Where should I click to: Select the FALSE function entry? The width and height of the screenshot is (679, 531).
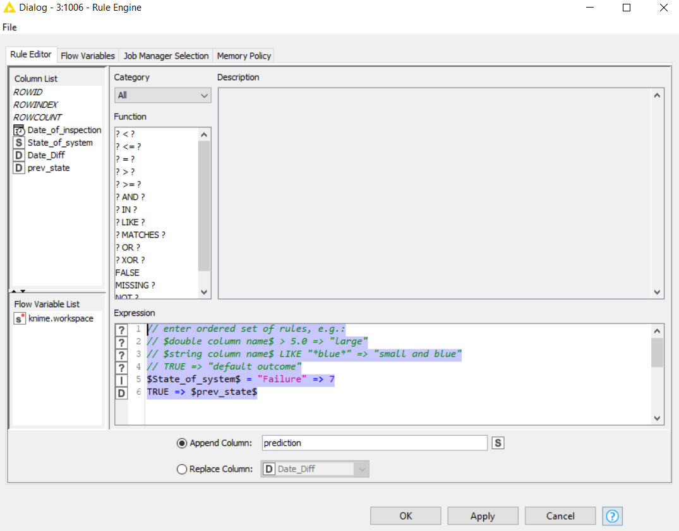128,272
